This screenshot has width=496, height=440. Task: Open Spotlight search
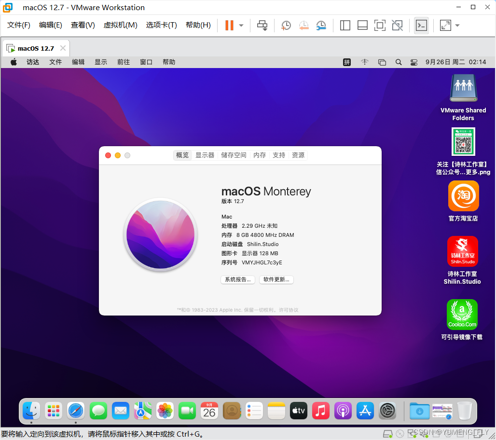[399, 62]
